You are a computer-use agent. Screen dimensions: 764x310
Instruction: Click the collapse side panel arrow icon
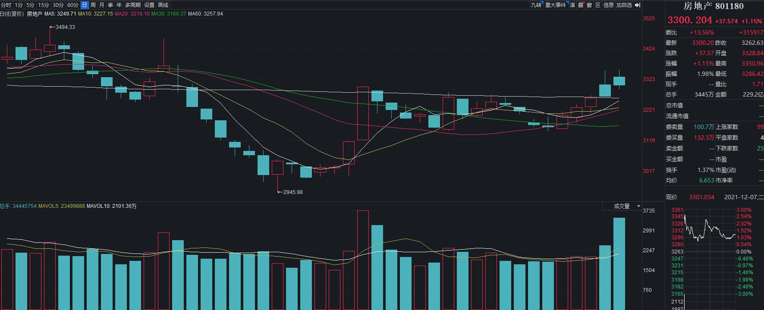click(x=638, y=5)
